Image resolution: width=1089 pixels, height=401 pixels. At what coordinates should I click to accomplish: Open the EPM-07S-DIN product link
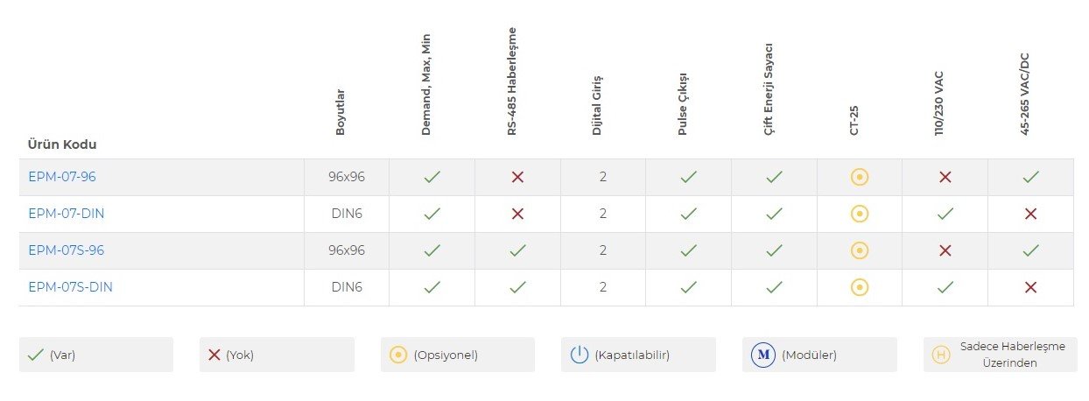70,287
